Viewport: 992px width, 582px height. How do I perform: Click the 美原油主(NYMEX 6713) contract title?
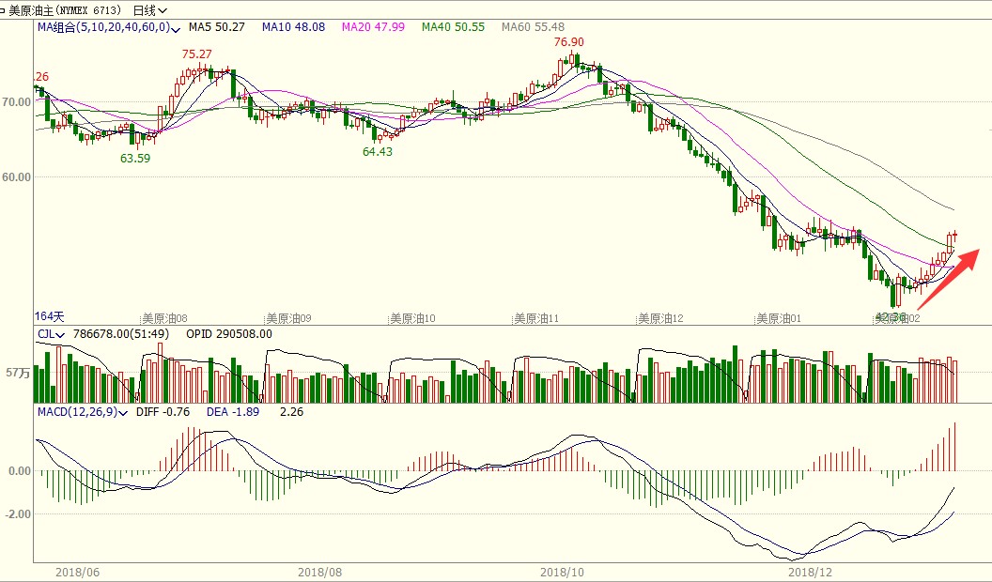(67, 10)
